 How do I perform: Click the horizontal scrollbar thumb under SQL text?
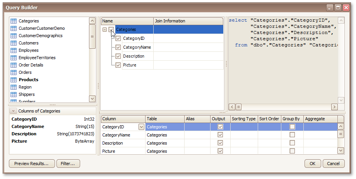[x=239, y=107]
